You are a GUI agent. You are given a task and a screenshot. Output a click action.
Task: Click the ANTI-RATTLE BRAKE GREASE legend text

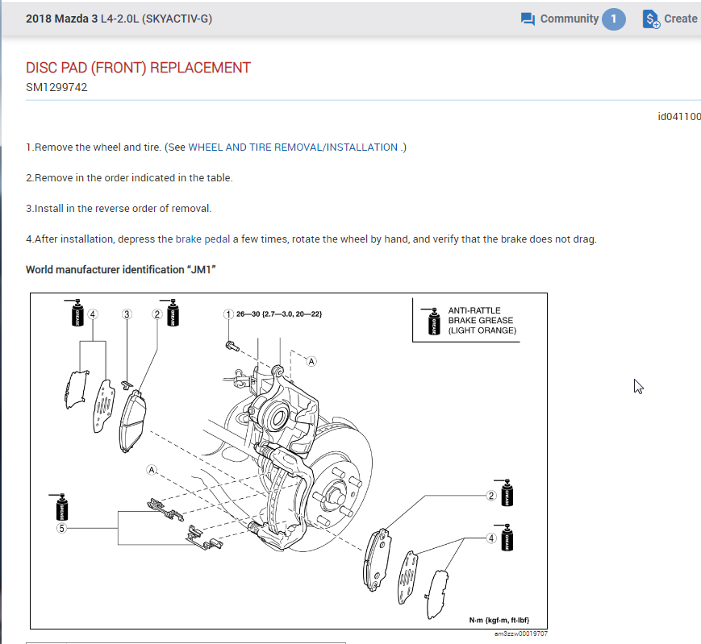pyautogui.click(x=482, y=321)
